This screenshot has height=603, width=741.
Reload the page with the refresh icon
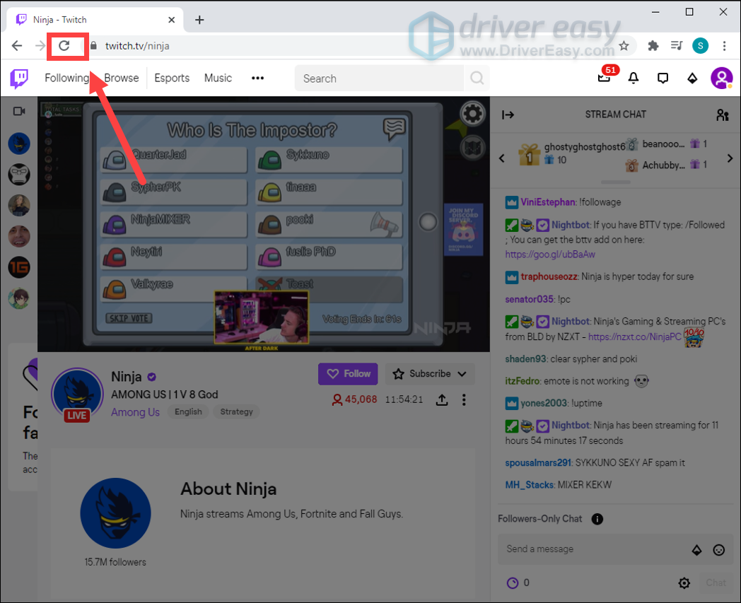(x=67, y=45)
